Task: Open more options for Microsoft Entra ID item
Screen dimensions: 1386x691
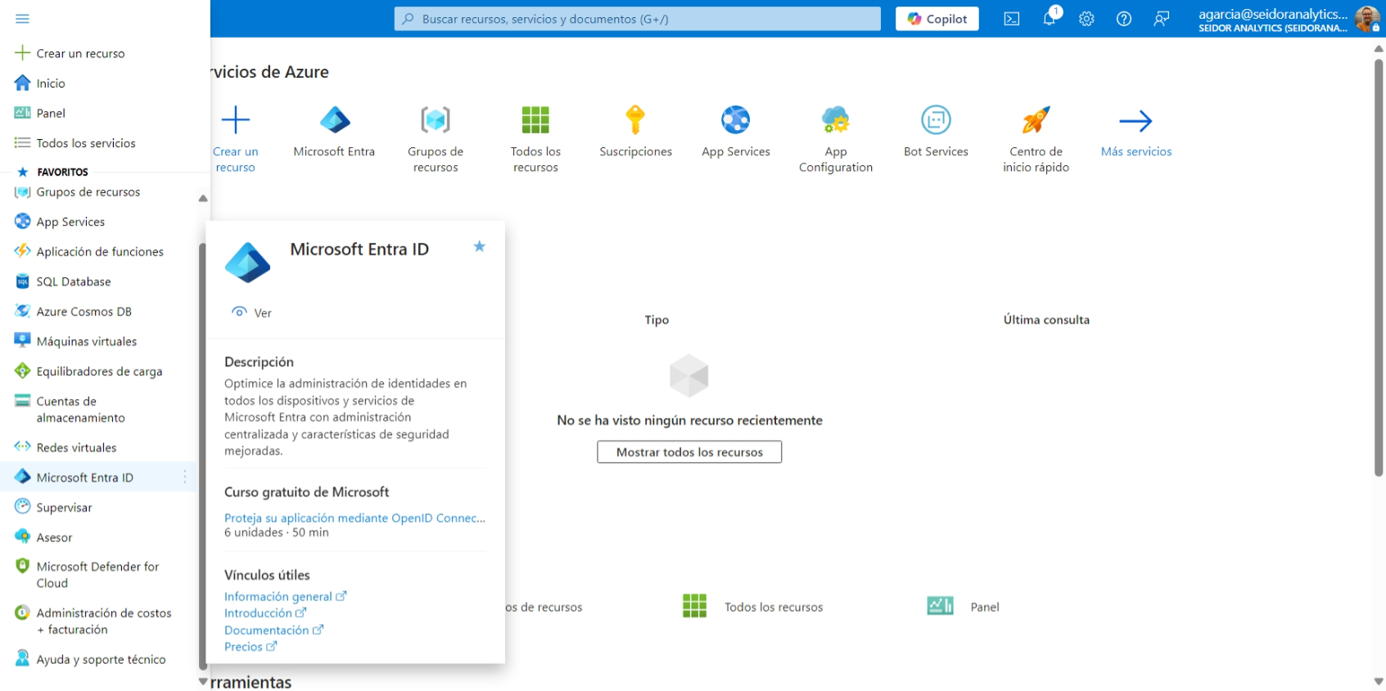Action: 185,477
